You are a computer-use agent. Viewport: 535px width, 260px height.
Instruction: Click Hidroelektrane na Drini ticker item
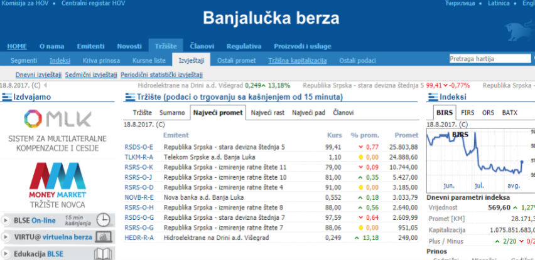[214, 85]
